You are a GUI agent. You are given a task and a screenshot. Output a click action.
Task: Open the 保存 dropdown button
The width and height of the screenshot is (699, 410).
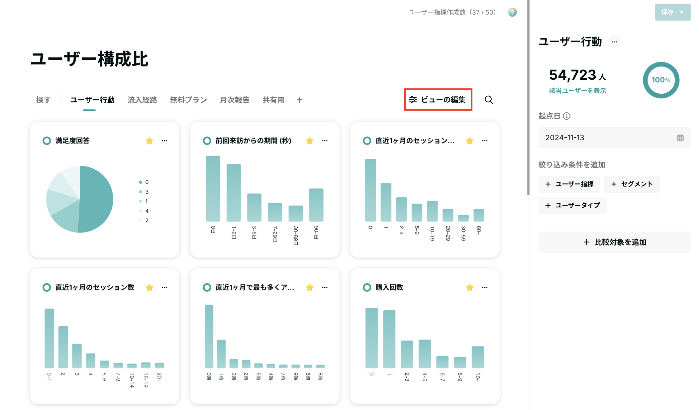(x=672, y=12)
